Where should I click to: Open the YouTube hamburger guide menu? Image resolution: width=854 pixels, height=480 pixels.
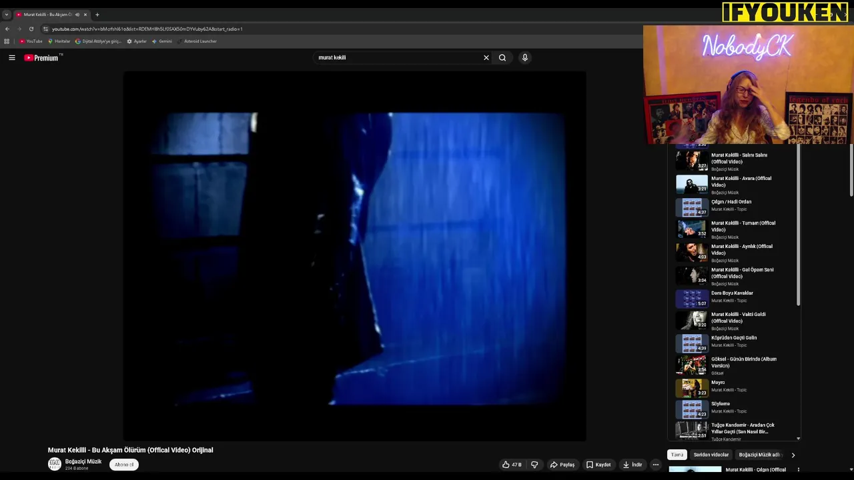pos(12,58)
